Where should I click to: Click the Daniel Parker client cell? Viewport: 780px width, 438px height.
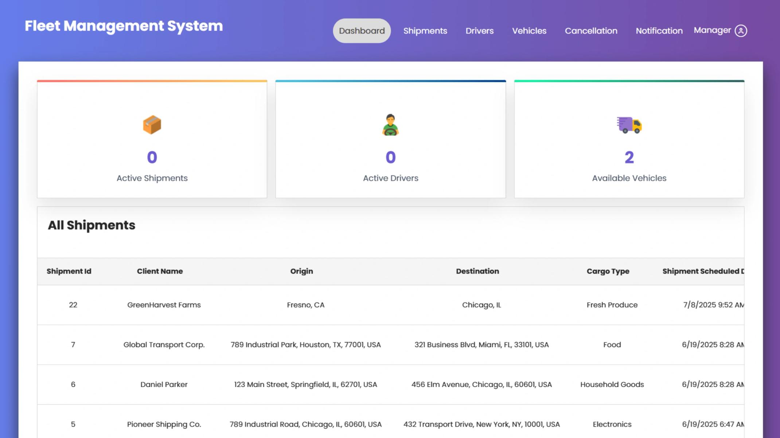point(164,384)
